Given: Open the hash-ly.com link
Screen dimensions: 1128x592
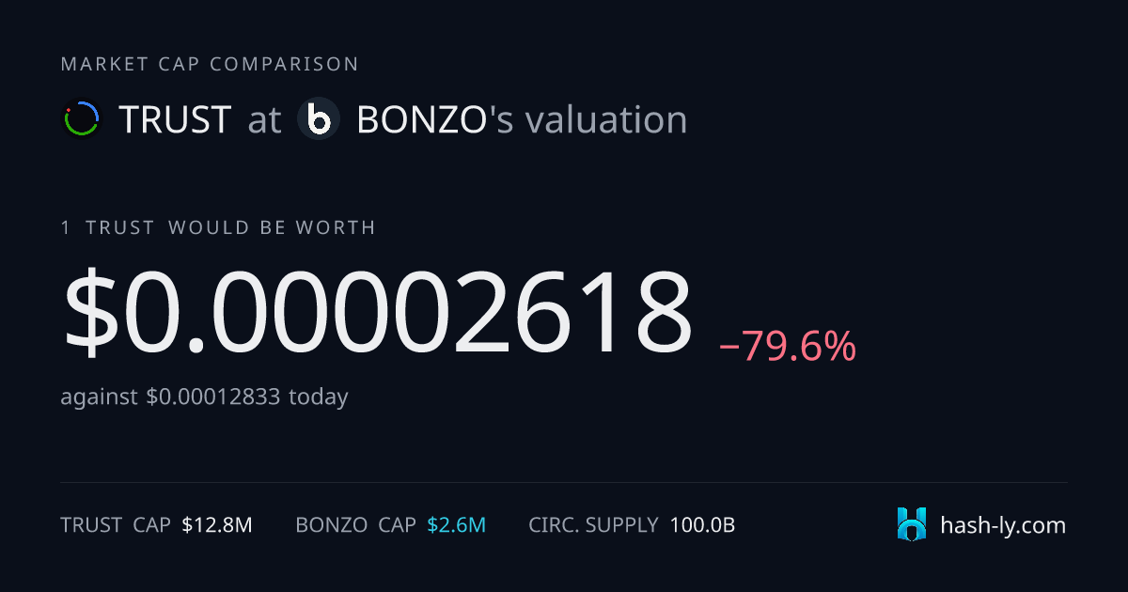Looking at the screenshot, I should [1003, 525].
